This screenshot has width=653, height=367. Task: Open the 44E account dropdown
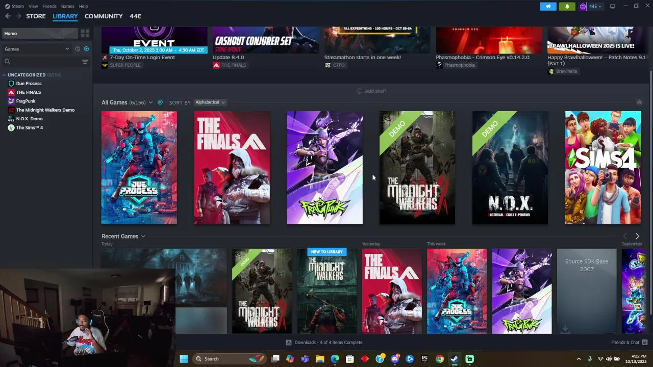(591, 6)
